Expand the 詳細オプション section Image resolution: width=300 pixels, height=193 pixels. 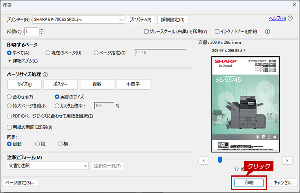click(24, 61)
